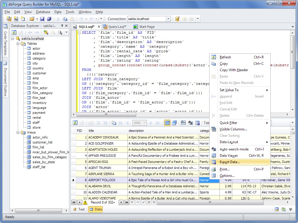Click the edit connection pencil icon
Screen dimensions: 298x223
pos(177,19)
